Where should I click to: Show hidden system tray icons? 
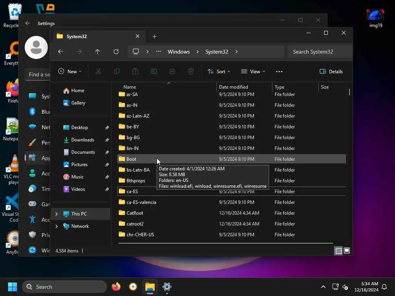click(323, 287)
